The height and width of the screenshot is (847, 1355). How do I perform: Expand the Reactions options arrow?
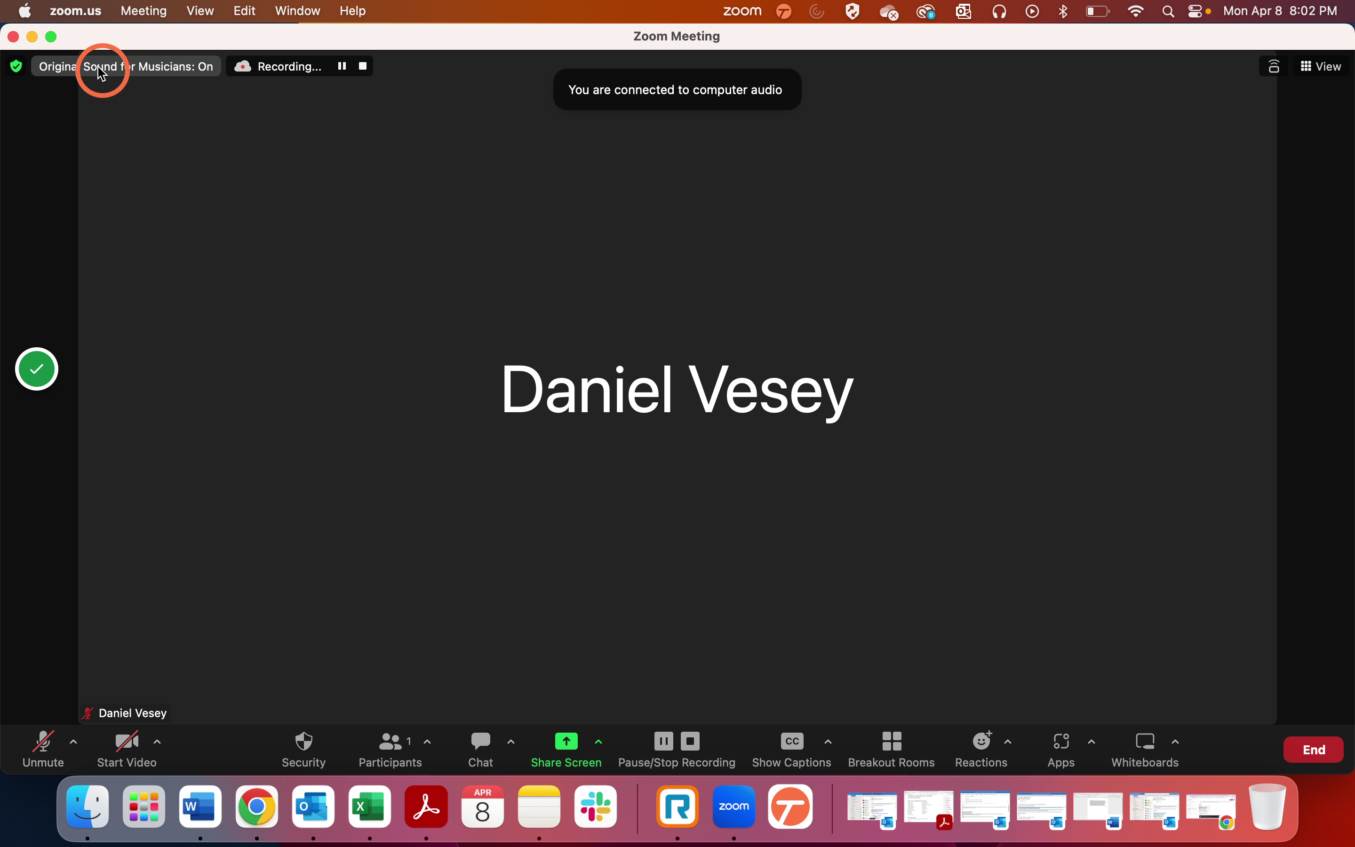coord(1008,742)
